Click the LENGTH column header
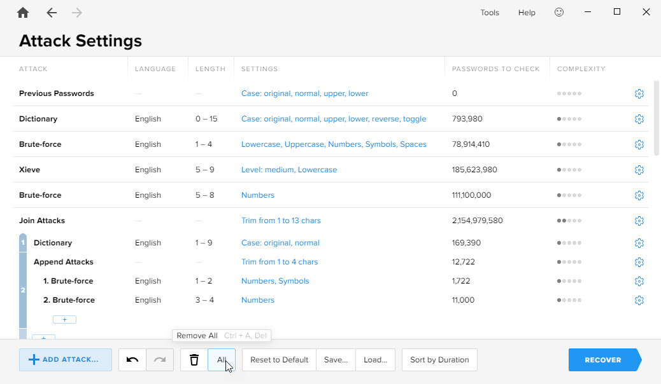Viewport: 661px width, 384px height. point(210,69)
